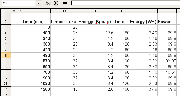Select column E header

click(96, 11)
